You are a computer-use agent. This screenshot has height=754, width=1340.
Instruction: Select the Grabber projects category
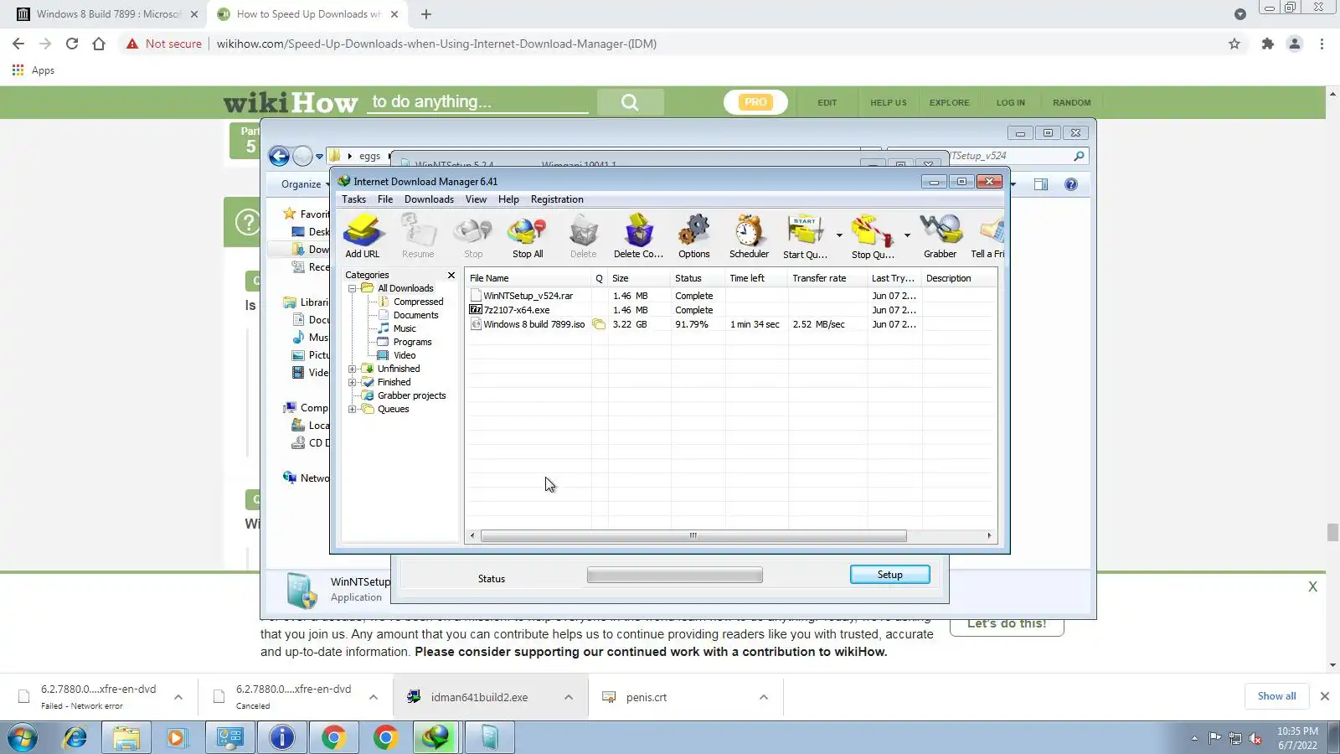(411, 395)
